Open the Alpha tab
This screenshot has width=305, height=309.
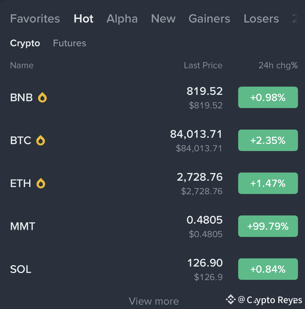122,19
